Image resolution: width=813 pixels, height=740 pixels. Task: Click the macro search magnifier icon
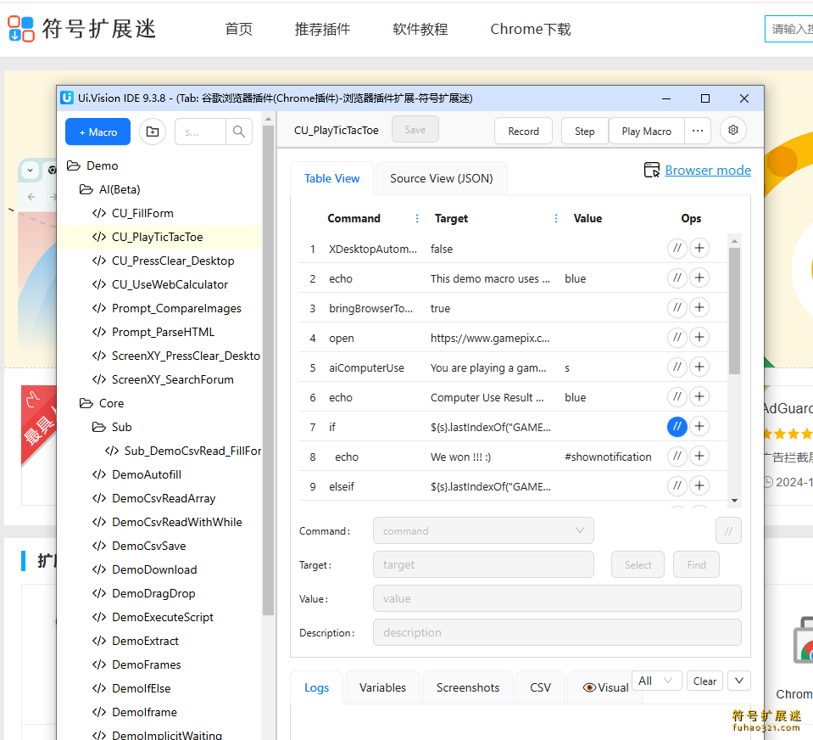[x=239, y=132]
